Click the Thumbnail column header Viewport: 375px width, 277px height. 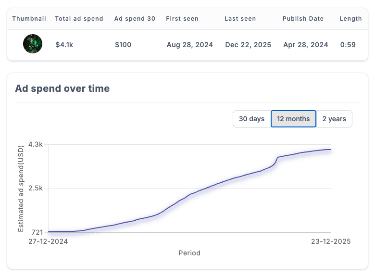(x=29, y=19)
